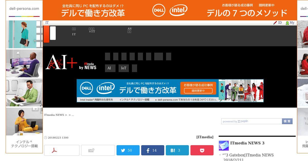Click the email notification envelope button

point(98,150)
